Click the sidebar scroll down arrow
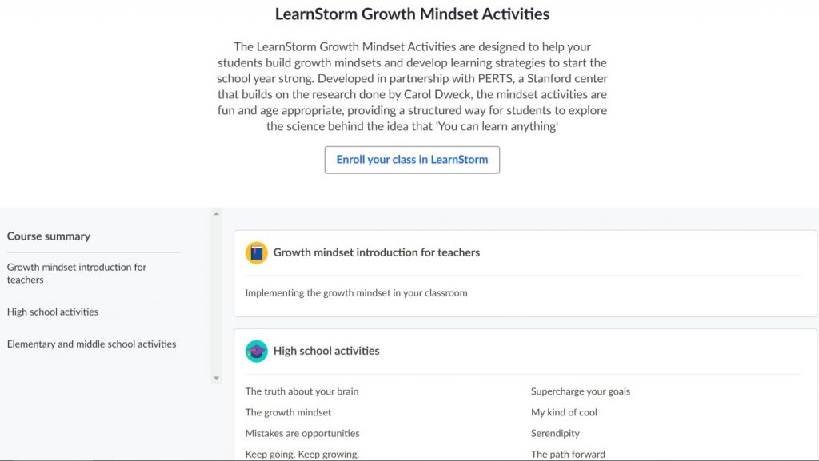The width and height of the screenshot is (819, 461). (x=216, y=378)
